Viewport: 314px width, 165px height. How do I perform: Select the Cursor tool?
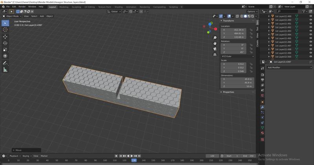click(x=5, y=30)
